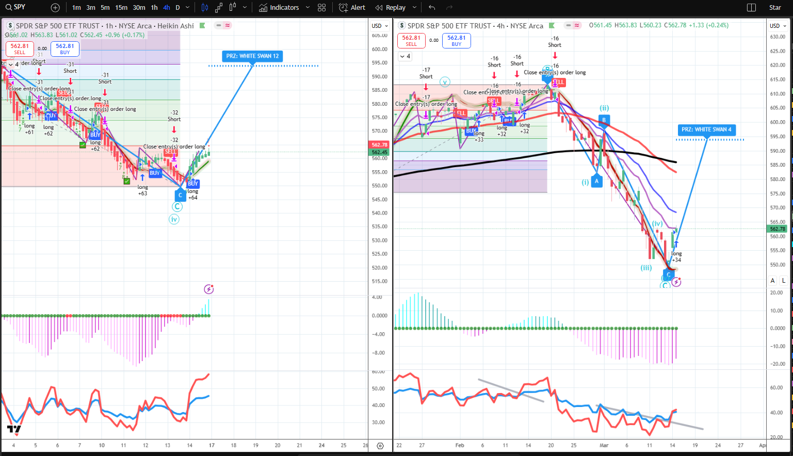The image size is (793, 456).
Task: Toggle the gray dash mode on 4h chart
Action: coord(568,25)
